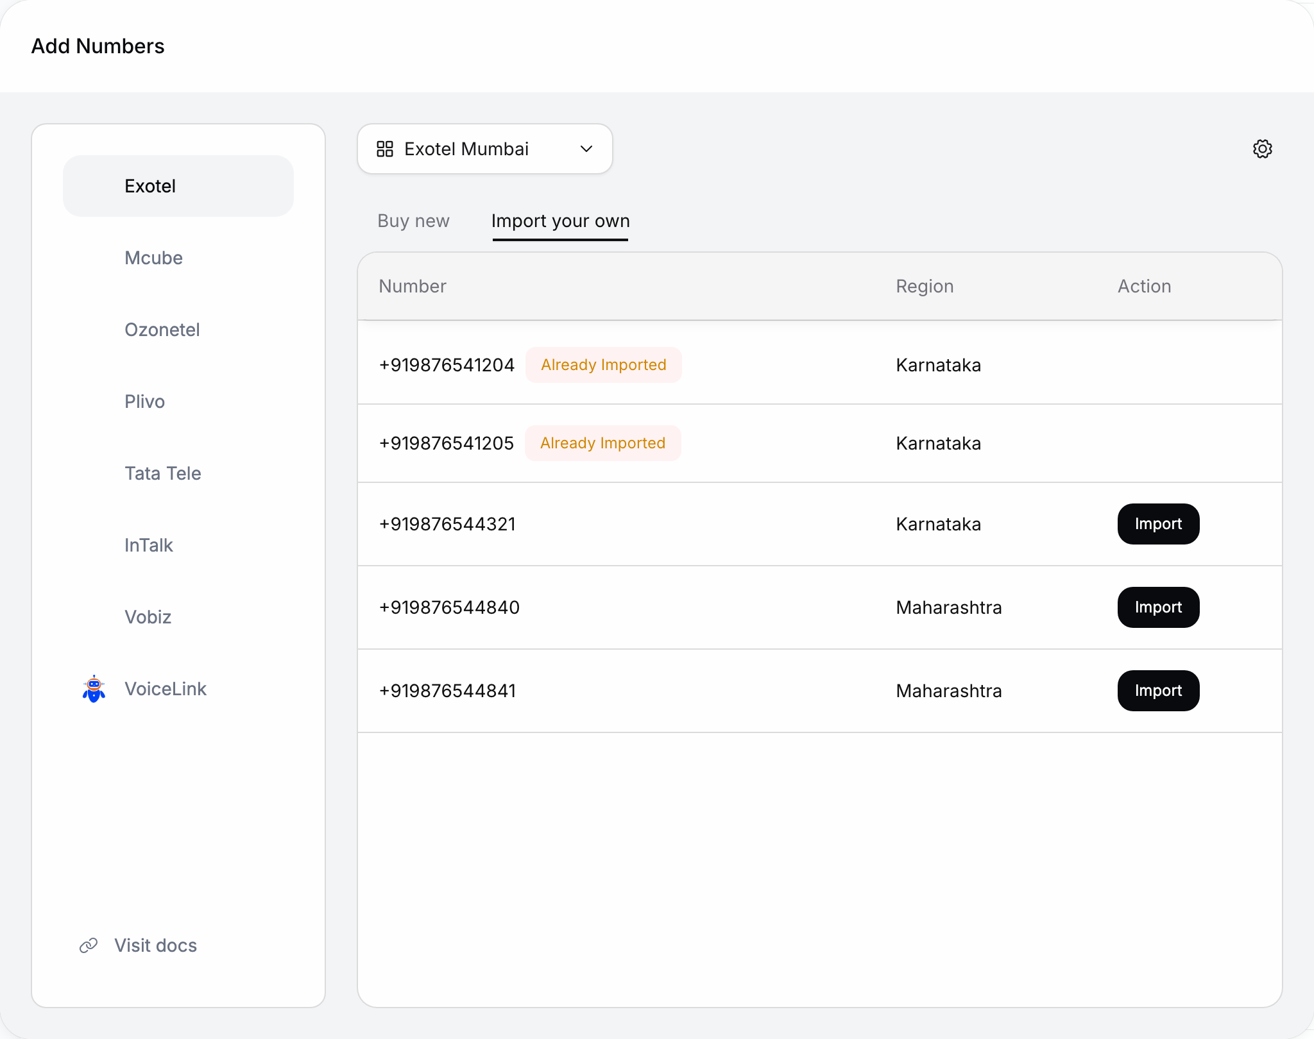The width and height of the screenshot is (1314, 1039).
Task: Click Already Imported badge for +919876541205
Action: 602,443
